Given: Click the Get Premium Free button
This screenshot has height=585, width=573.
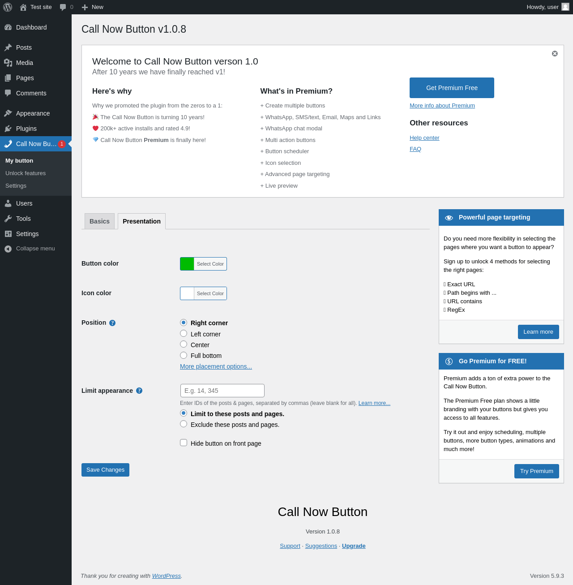Looking at the screenshot, I should (452, 88).
